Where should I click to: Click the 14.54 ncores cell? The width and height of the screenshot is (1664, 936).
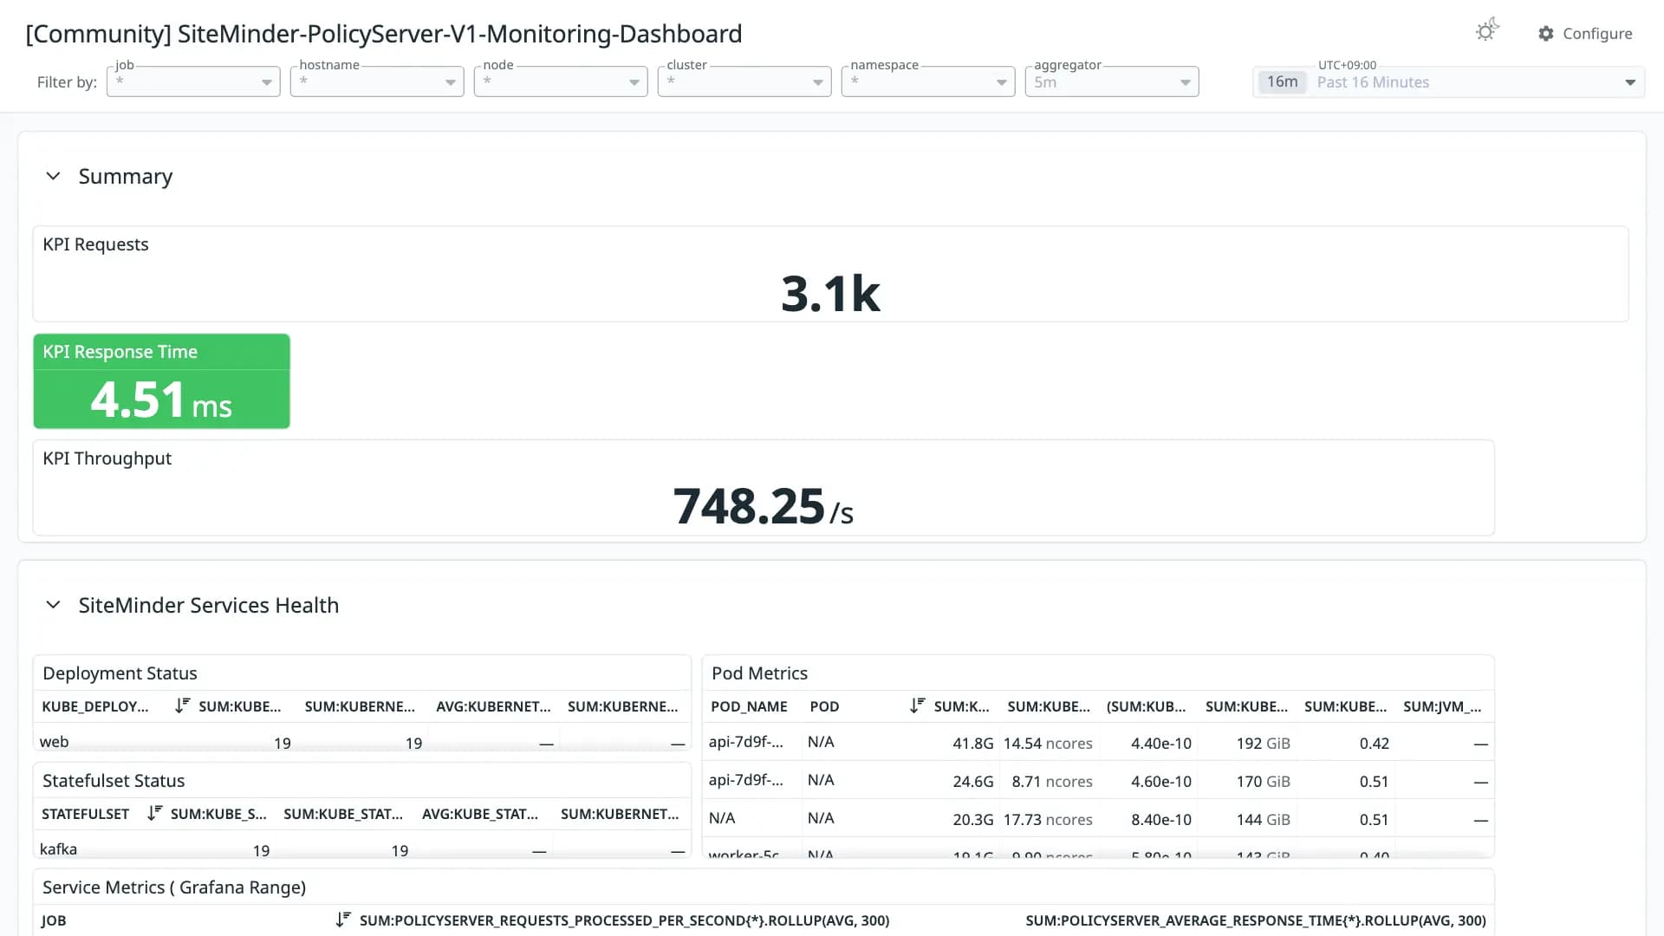click(x=1048, y=743)
